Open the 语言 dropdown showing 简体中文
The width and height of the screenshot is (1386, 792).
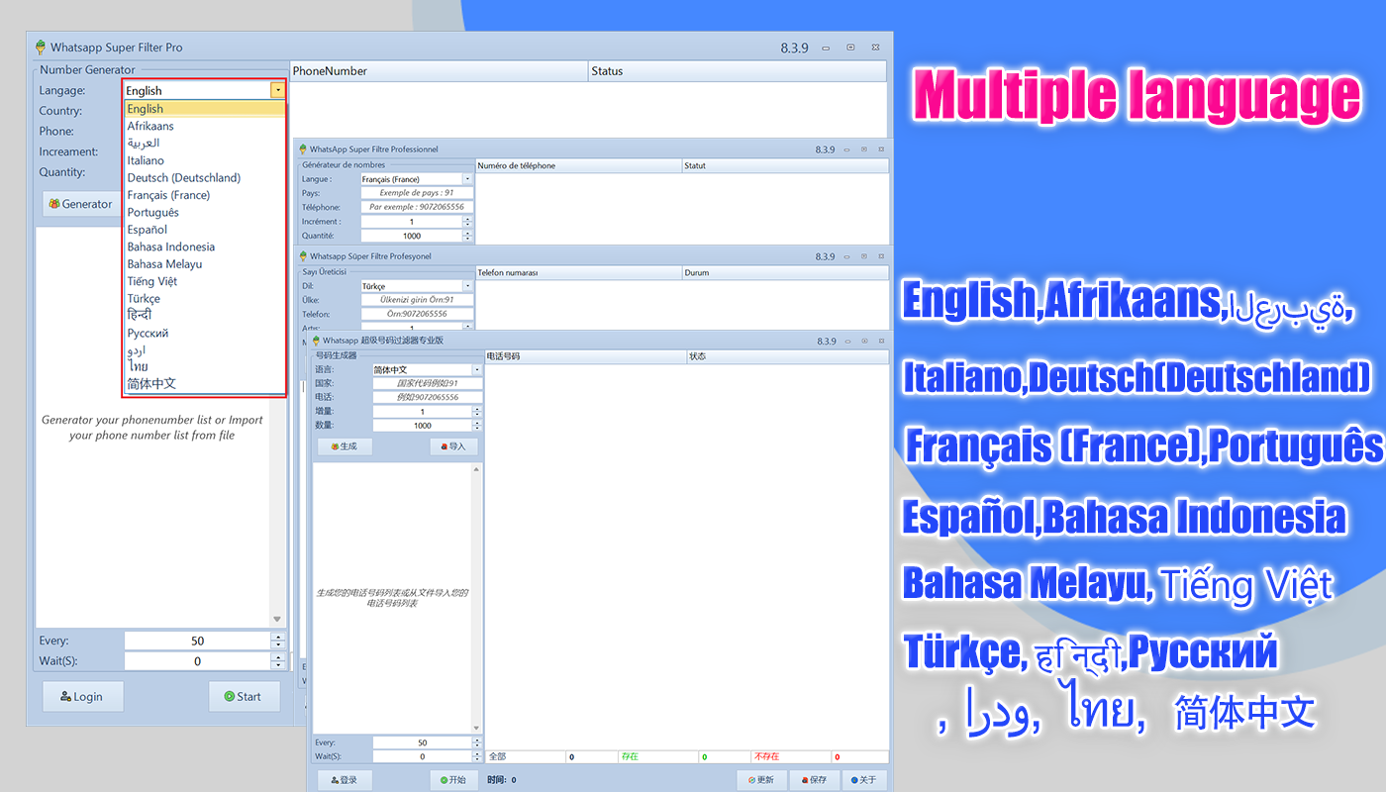click(478, 369)
